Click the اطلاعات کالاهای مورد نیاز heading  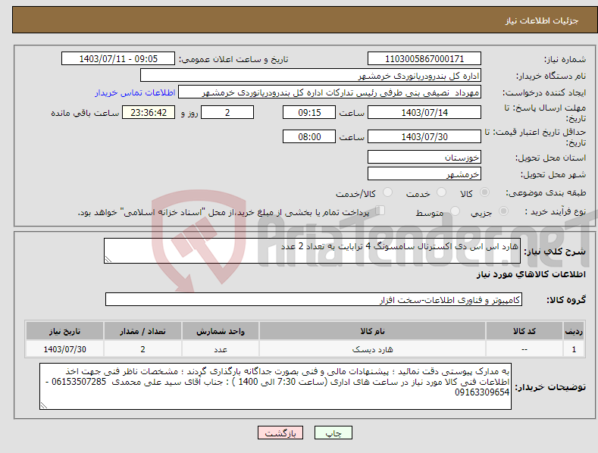click(x=531, y=274)
